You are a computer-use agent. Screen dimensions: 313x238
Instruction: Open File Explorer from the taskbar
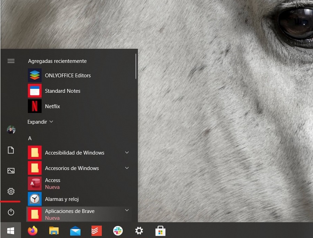(x=54, y=231)
